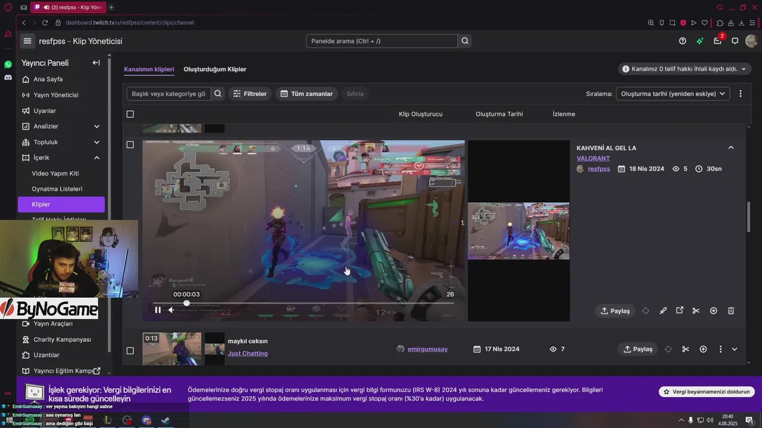Pause the clip video playback
The width and height of the screenshot is (762, 428).
click(x=158, y=310)
